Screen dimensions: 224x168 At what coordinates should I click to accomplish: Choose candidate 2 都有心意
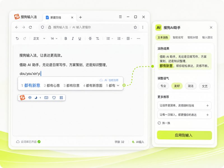[x=52, y=86]
